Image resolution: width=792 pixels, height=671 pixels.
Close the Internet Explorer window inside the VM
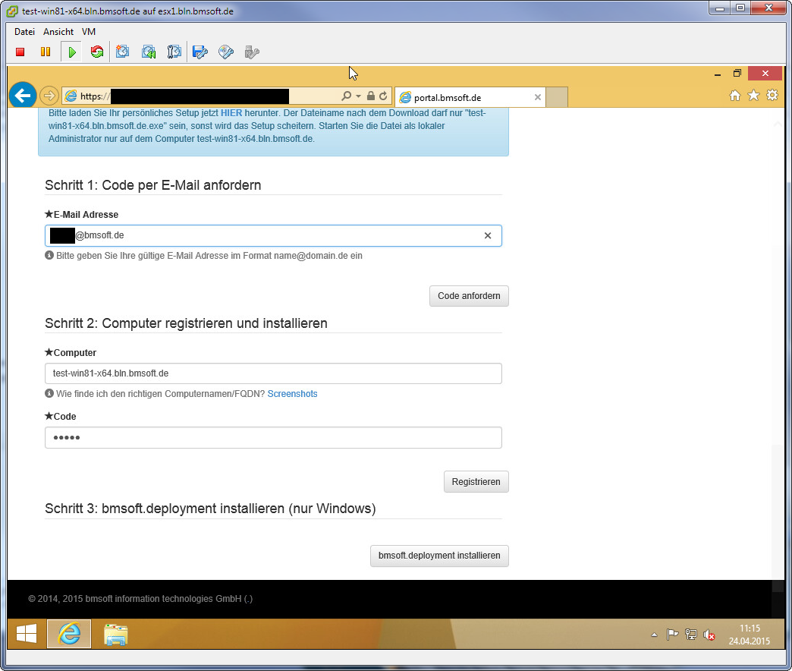coord(765,74)
